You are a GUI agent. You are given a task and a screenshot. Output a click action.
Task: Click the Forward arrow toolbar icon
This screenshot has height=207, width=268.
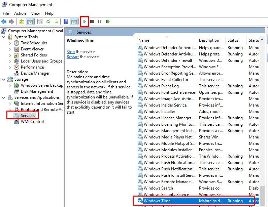[x=11, y=22]
